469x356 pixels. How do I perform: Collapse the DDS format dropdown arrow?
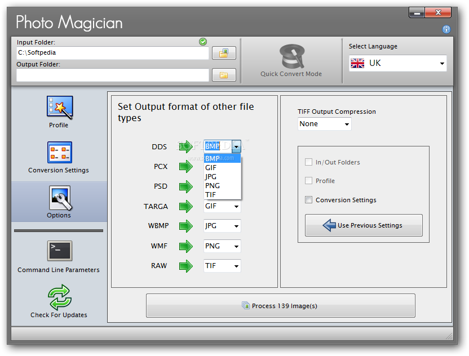coord(236,146)
